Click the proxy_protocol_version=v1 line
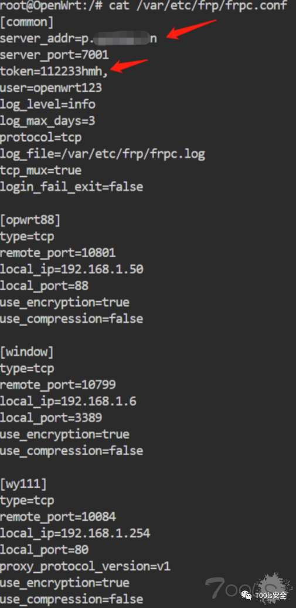Image resolution: width=296 pixels, height=608 pixels. (x=85, y=566)
